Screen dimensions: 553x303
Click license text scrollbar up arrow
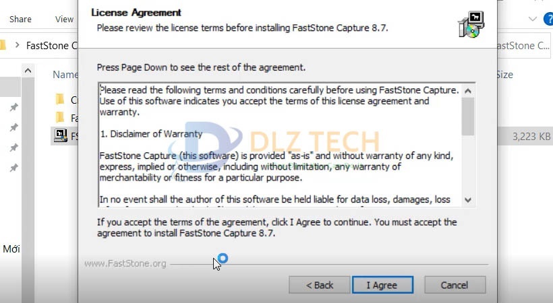tap(468, 92)
